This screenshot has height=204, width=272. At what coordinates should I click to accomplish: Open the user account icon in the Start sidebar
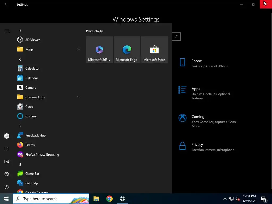(x=7, y=136)
